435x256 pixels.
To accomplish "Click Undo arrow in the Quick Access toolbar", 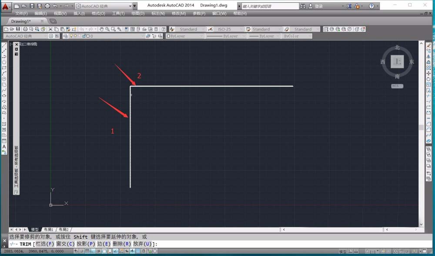I will pos(55,6).
